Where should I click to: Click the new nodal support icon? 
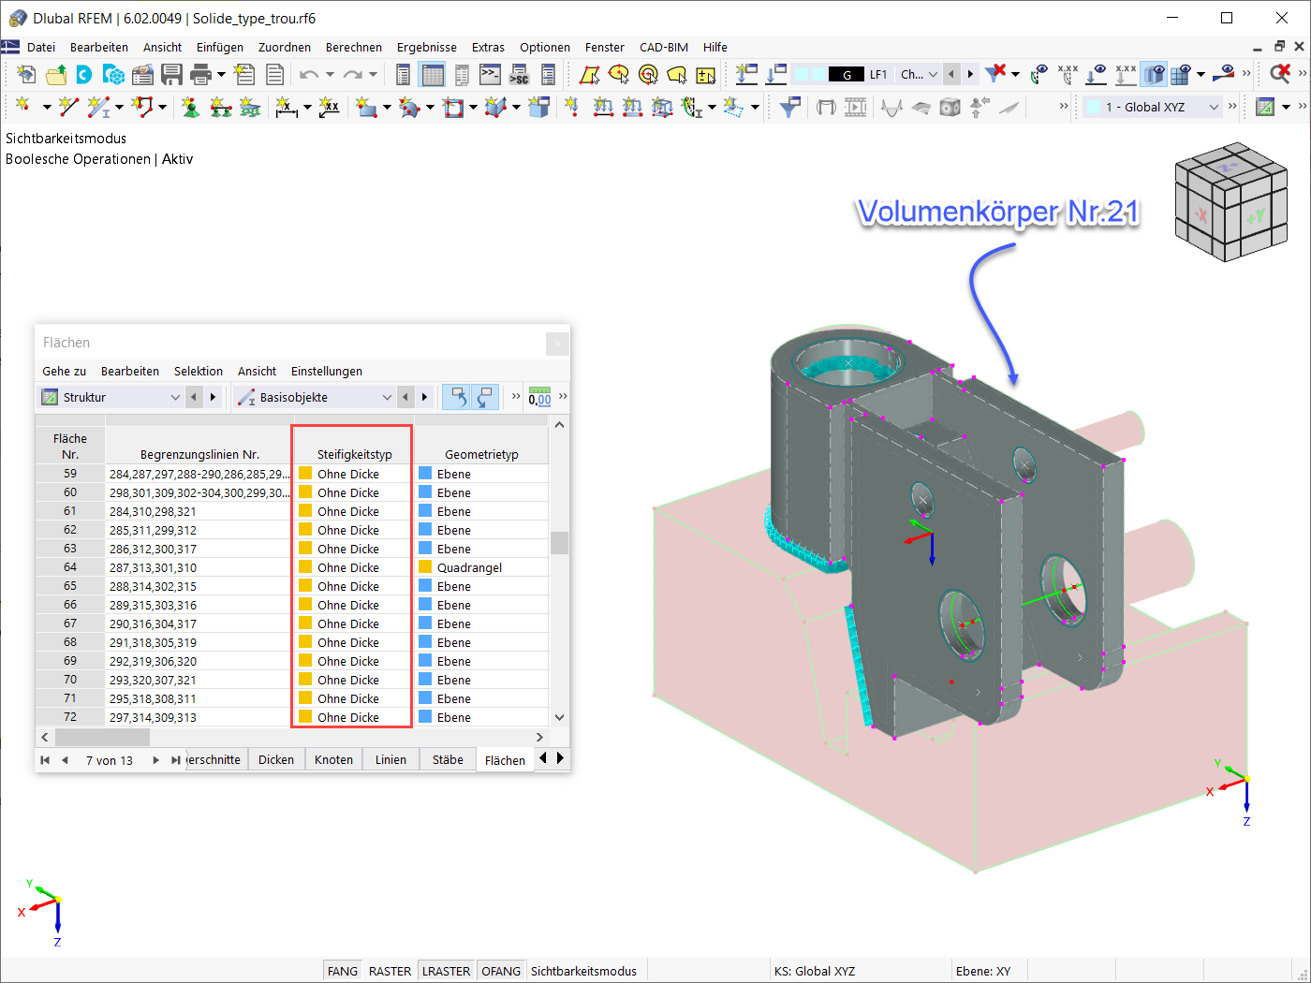pyautogui.click(x=190, y=107)
